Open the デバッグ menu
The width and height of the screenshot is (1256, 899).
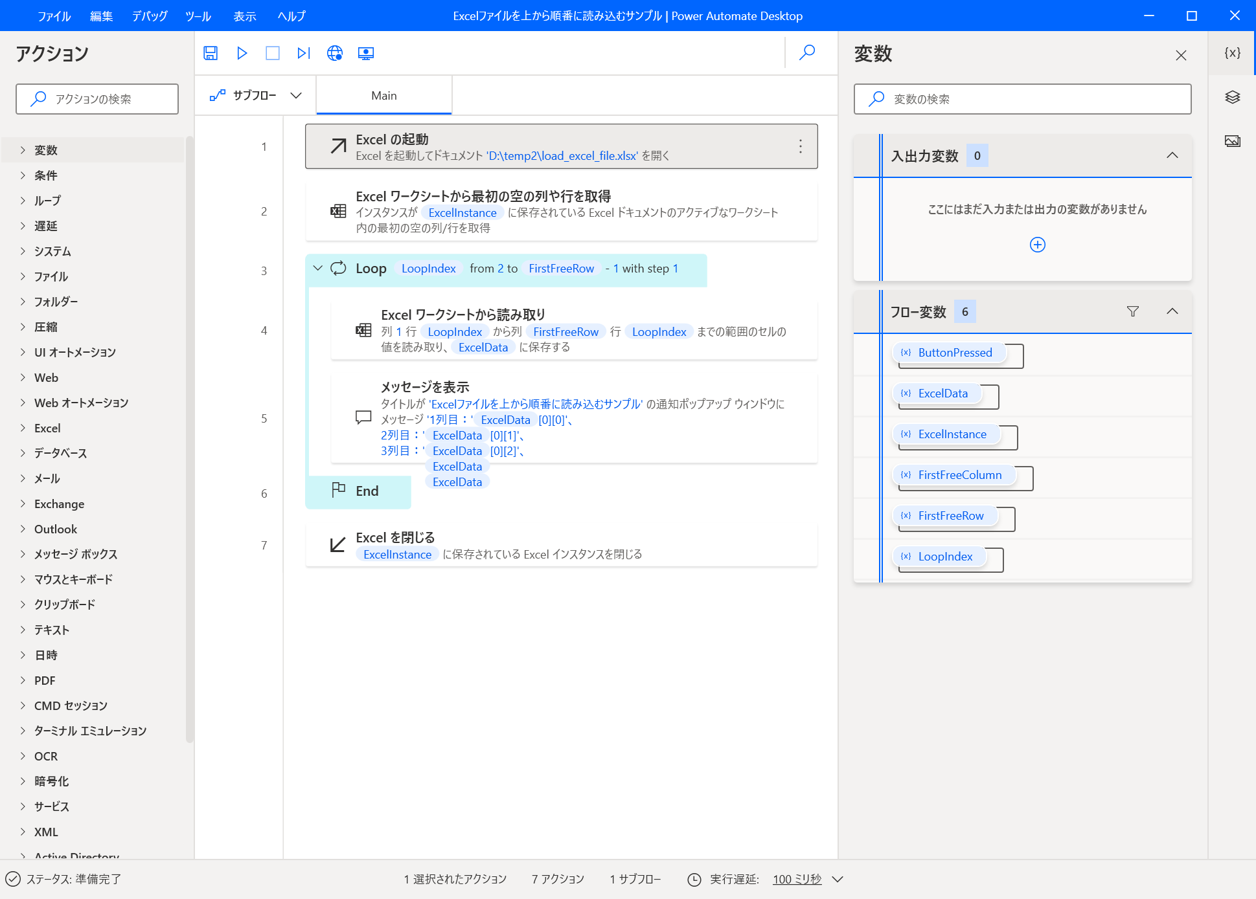(x=150, y=16)
